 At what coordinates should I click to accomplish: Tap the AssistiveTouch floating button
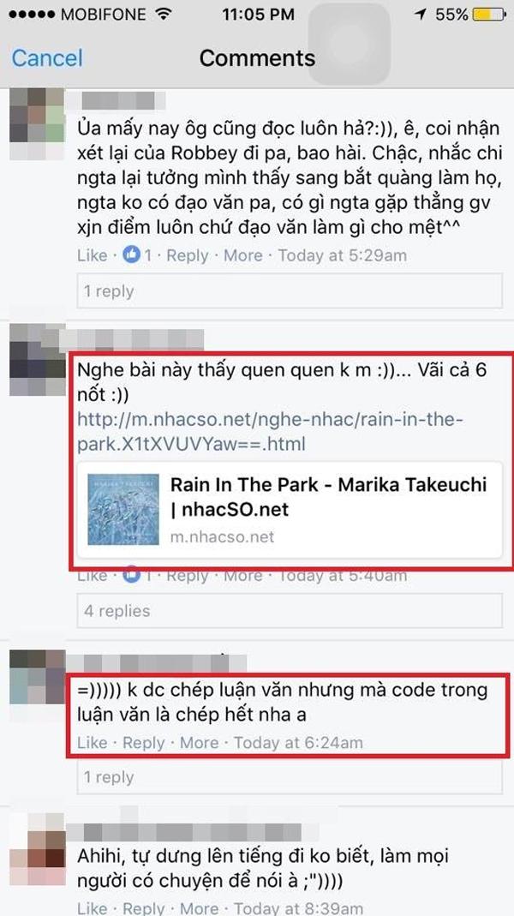350,44
